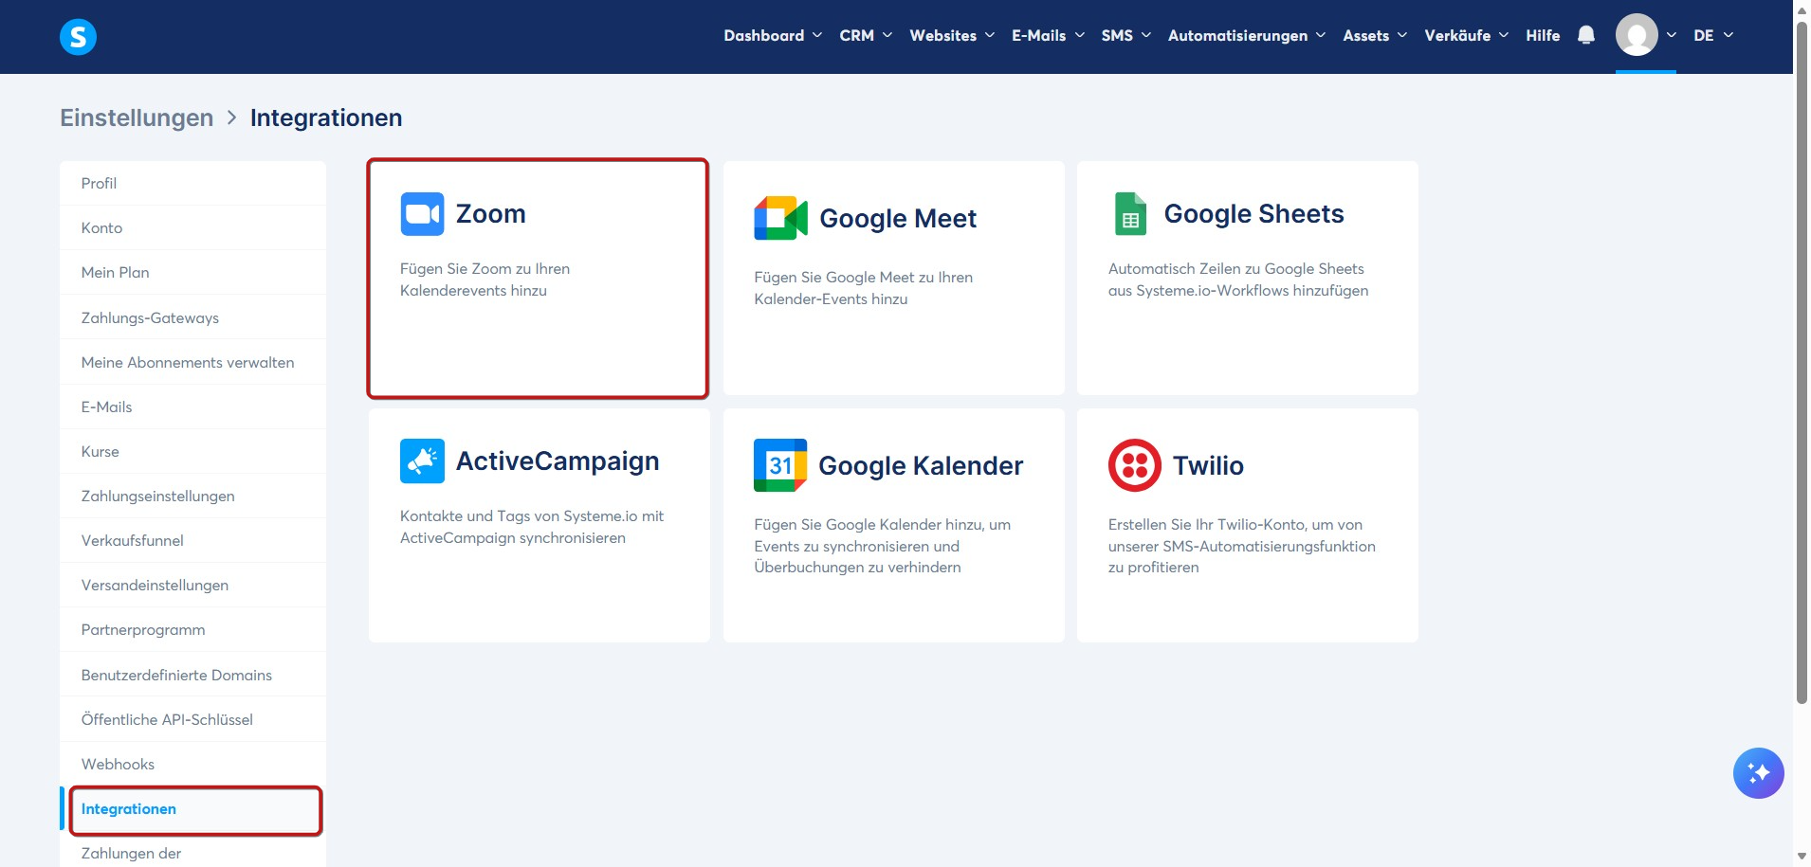Viewport: 1811px width, 867px height.
Task: Open Partnerprogramm settings
Action: click(x=192, y=630)
